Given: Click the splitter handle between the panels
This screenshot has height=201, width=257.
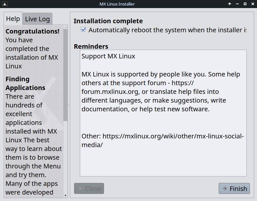Looking at the screenshot, I should click(x=69, y=105).
